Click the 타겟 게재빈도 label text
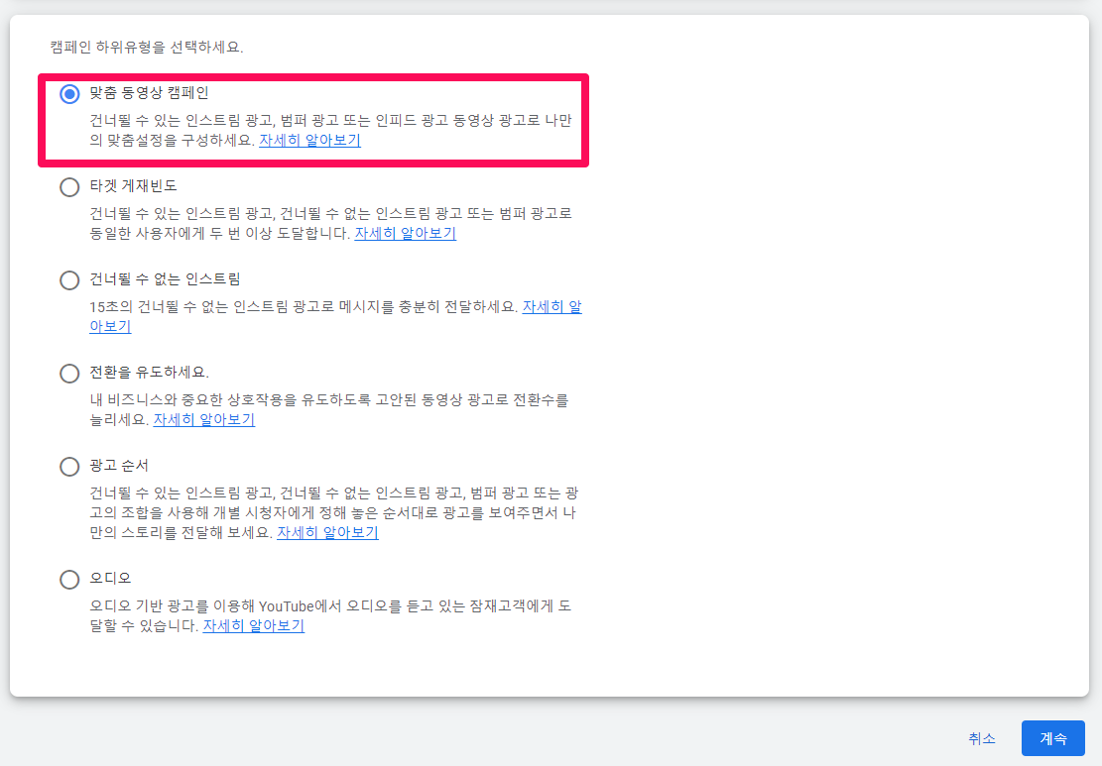 click(x=134, y=186)
